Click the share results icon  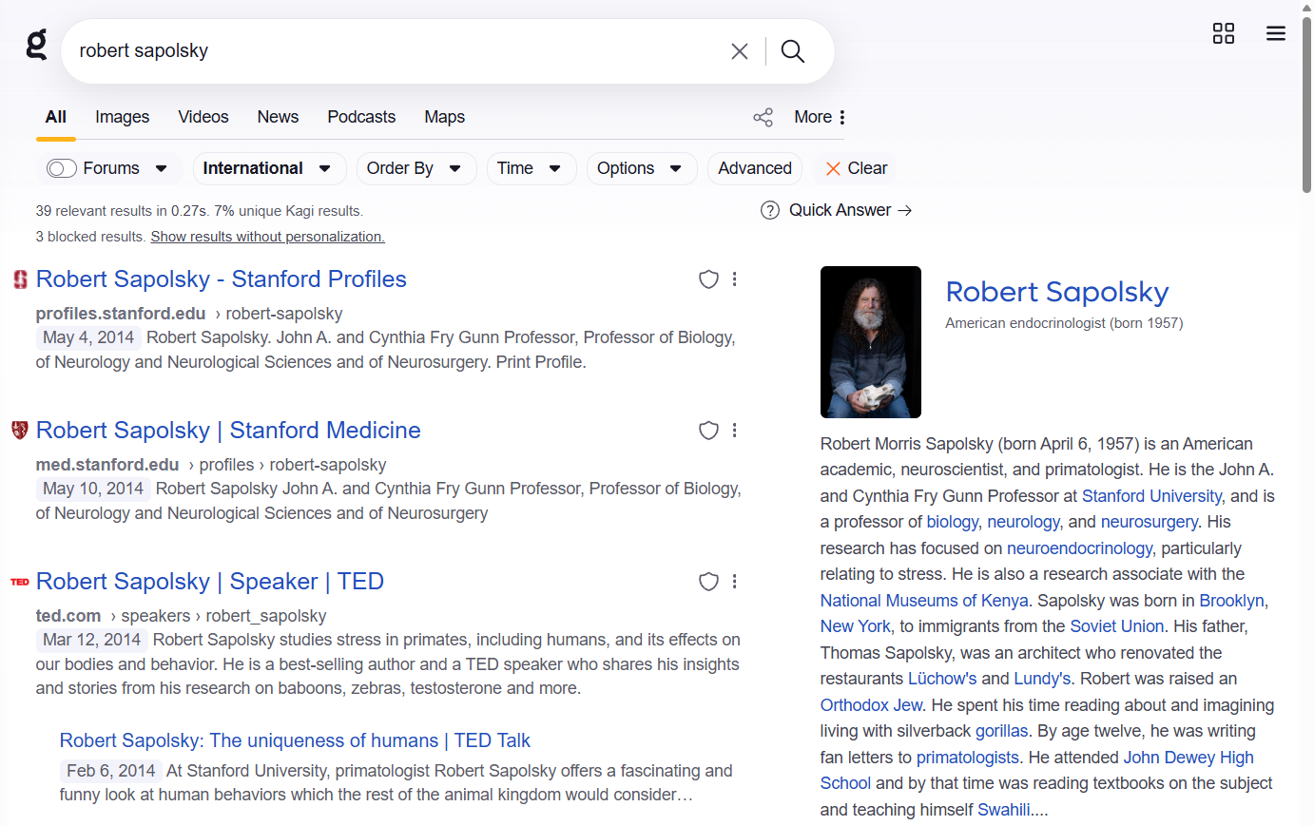tap(763, 117)
